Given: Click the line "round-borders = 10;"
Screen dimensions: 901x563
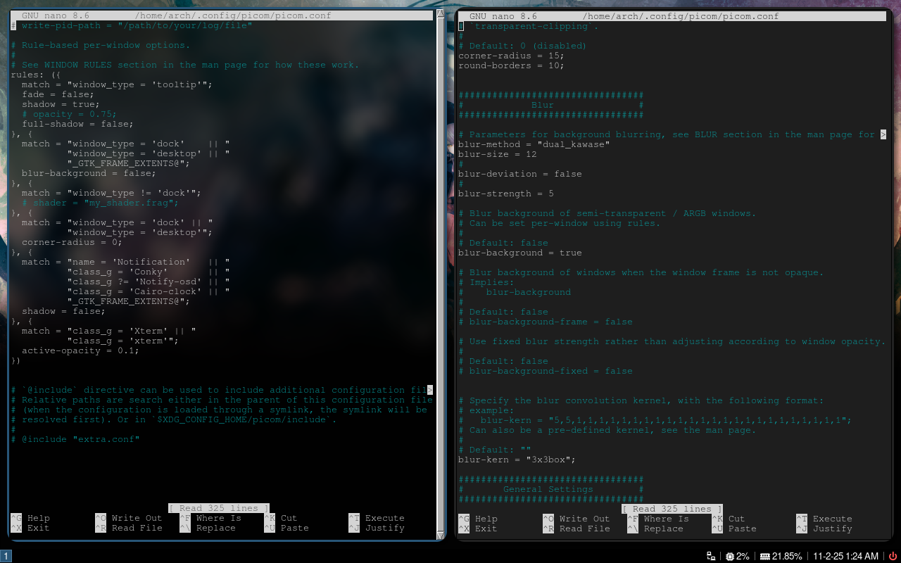Looking at the screenshot, I should tap(512, 65).
